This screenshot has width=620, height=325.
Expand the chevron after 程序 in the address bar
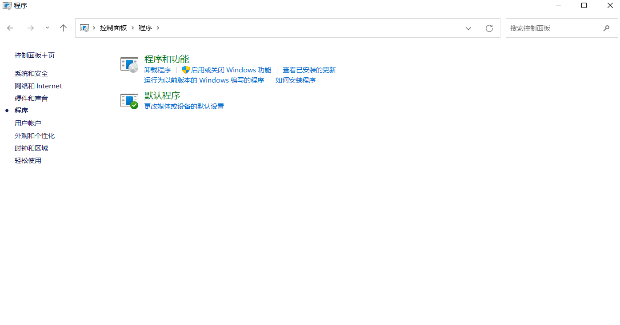158,28
